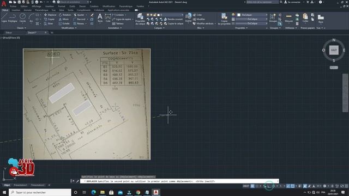Viewport: 349px width, 196px height.
Task: Open the Affichage menu
Action: [37, 6]
